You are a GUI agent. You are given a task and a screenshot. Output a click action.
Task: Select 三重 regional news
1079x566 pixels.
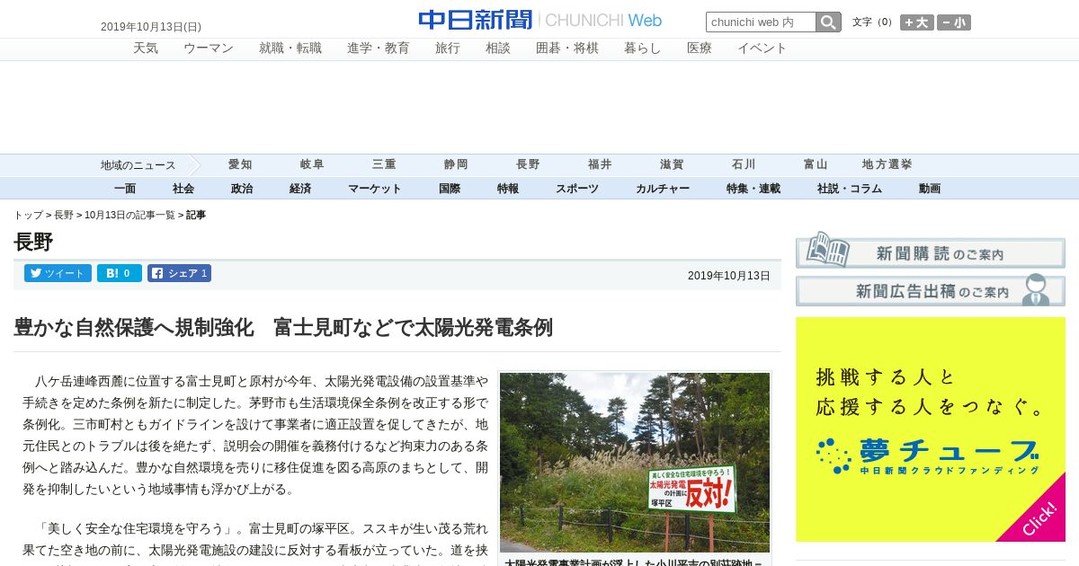pos(384,164)
